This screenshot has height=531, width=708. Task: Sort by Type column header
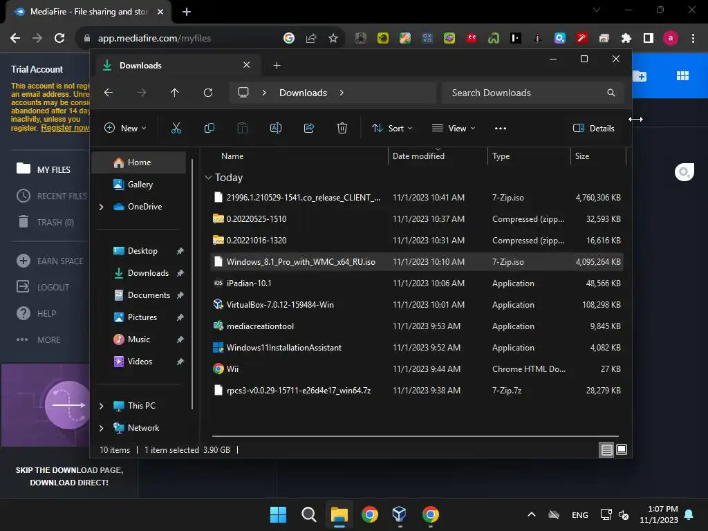click(529, 156)
